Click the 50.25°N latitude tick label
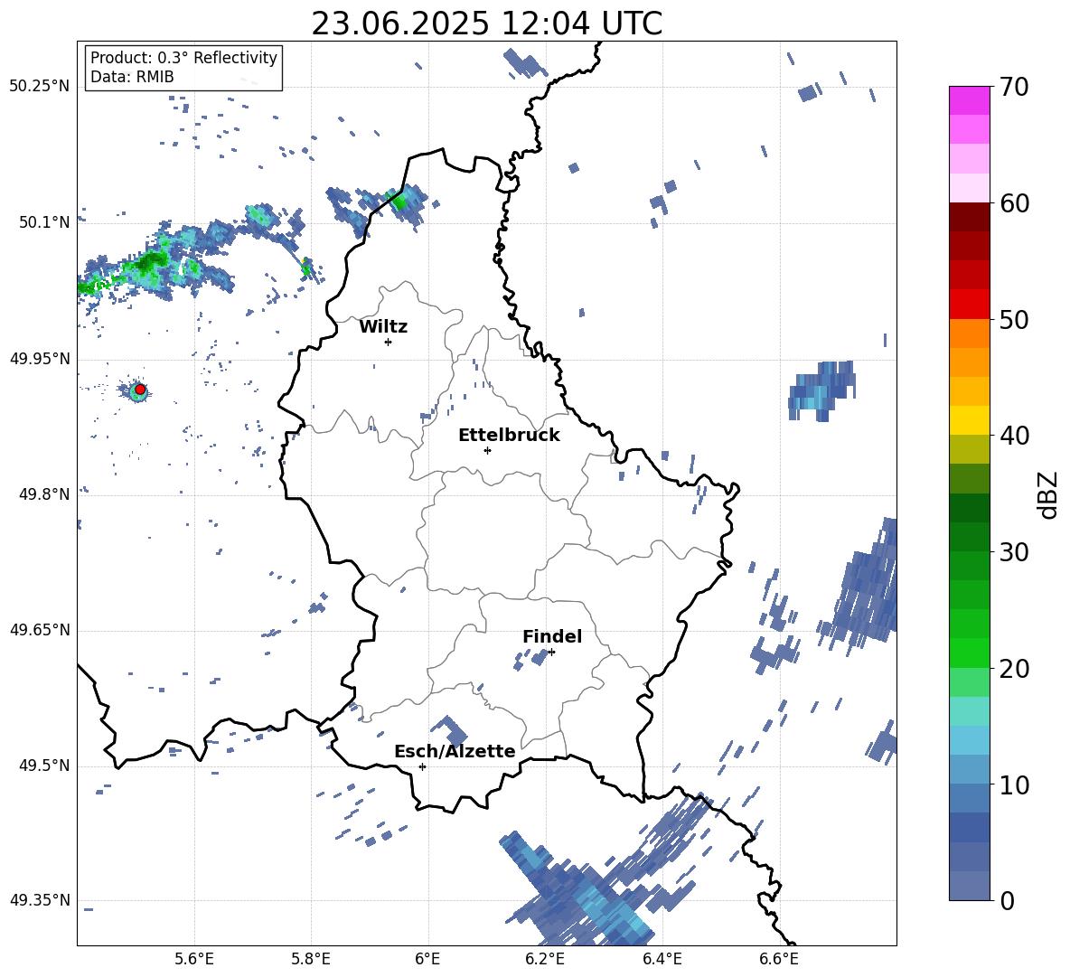This screenshot has height=977, width=1070. [40, 87]
